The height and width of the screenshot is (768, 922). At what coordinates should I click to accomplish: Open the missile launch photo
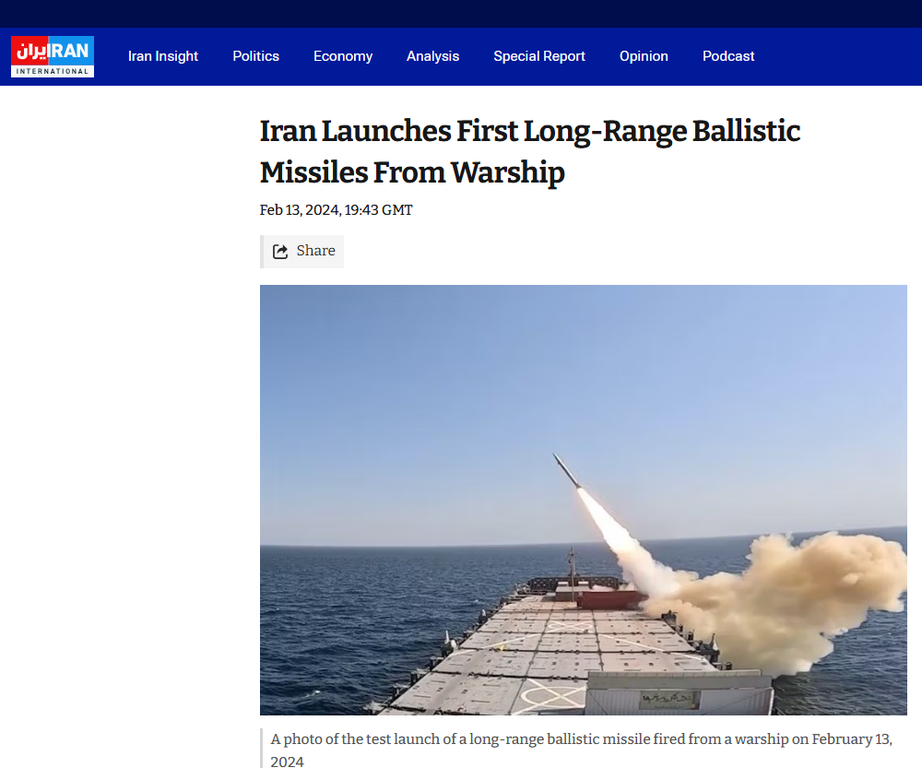tap(584, 500)
